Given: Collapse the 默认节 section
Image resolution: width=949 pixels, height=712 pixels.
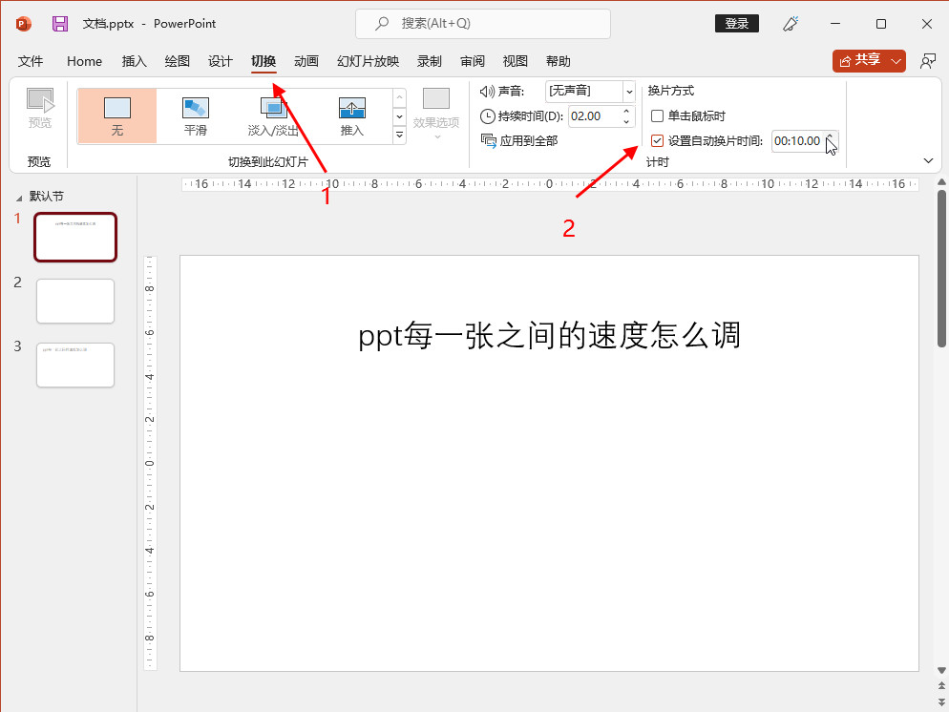Looking at the screenshot, I should coord(19,197).
